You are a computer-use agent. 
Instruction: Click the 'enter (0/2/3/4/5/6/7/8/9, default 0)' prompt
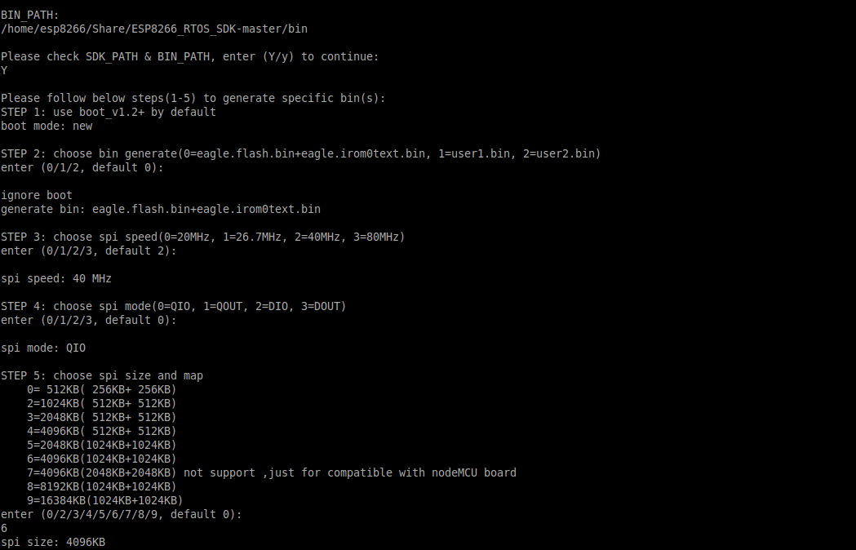click(x=121, y=514)
